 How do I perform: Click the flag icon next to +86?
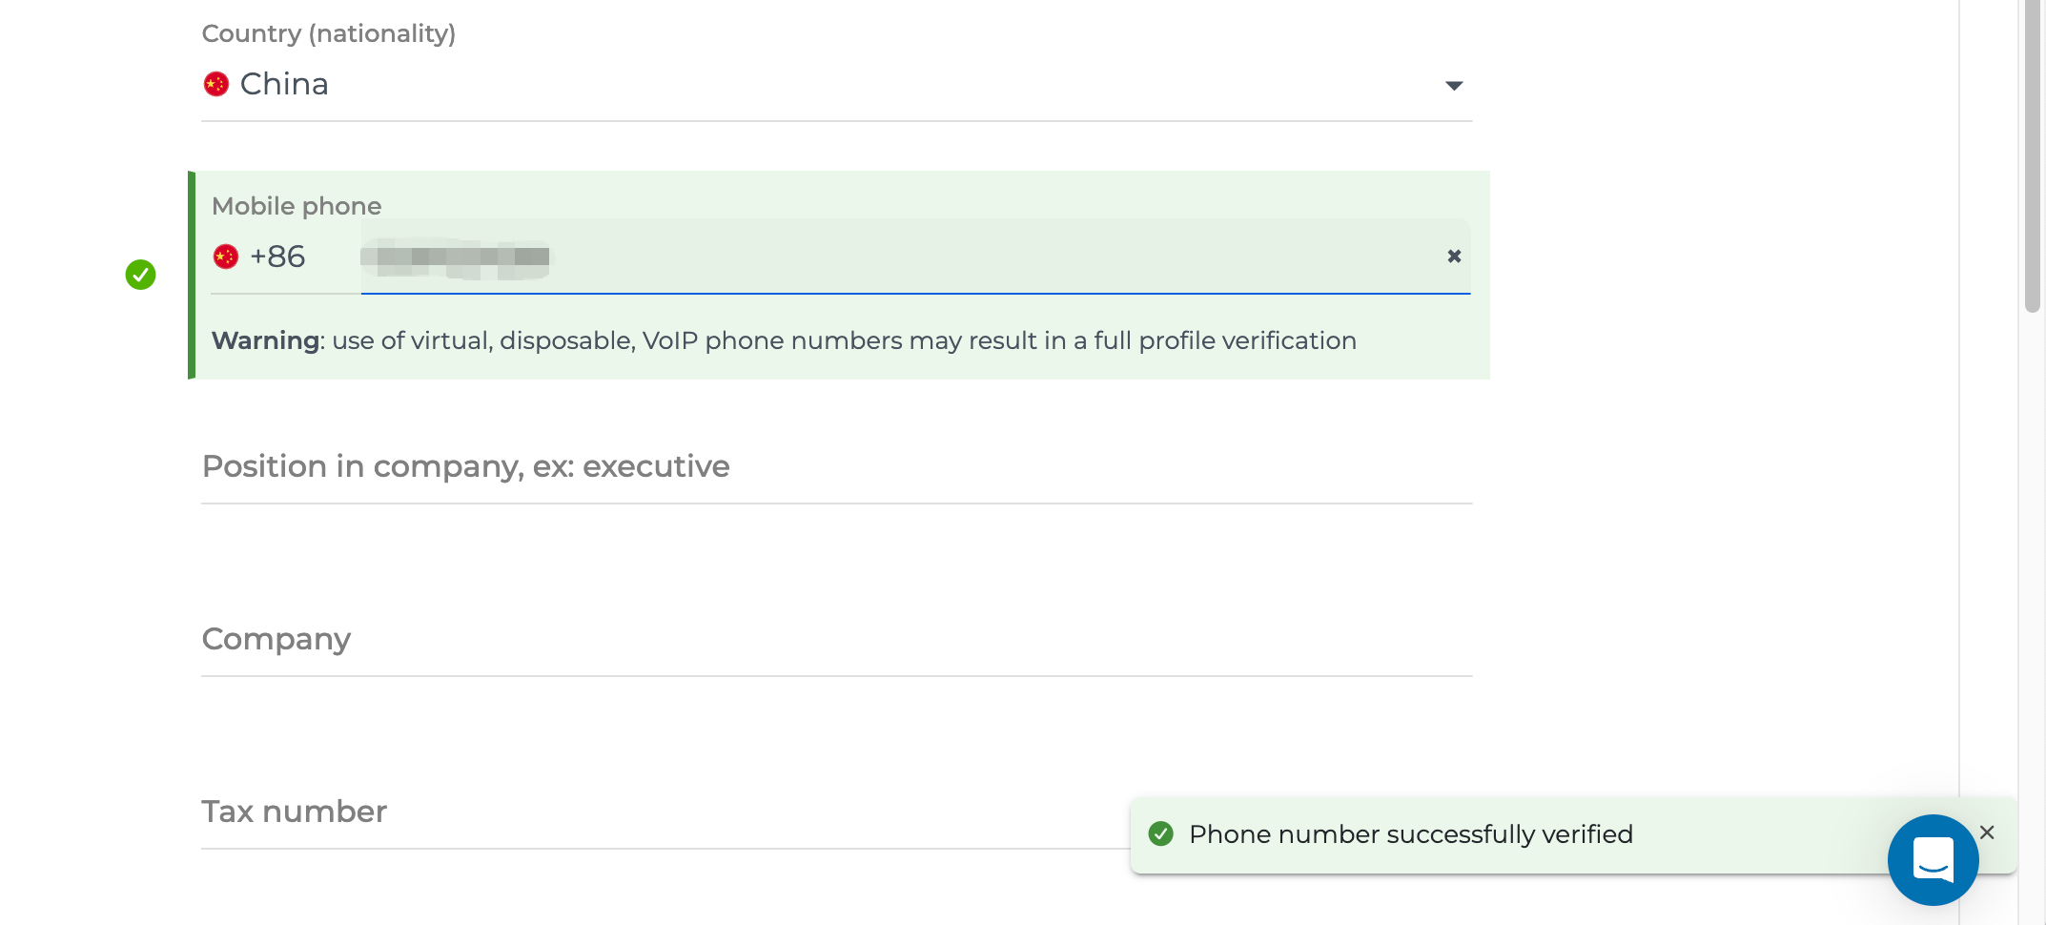(x=226, y=257)
